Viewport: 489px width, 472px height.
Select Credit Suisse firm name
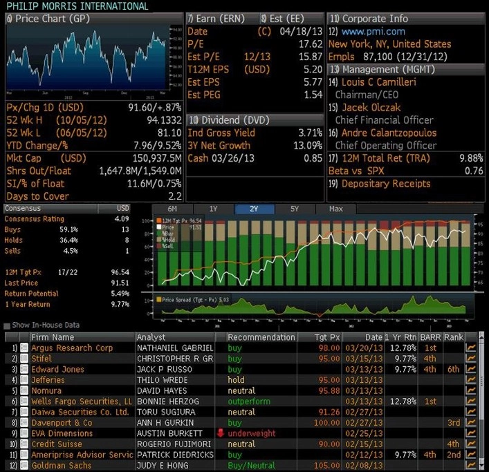pos(57,444)
